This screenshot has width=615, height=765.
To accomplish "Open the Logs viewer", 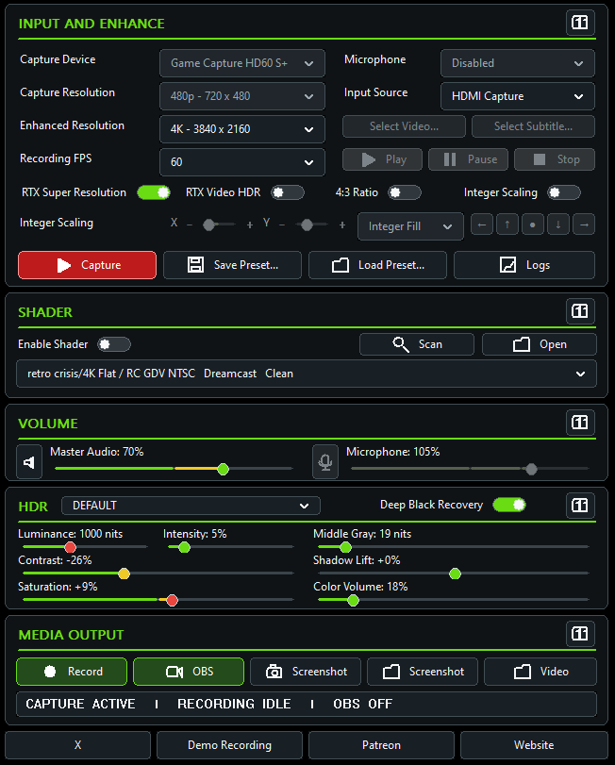I will click(524, 265).
